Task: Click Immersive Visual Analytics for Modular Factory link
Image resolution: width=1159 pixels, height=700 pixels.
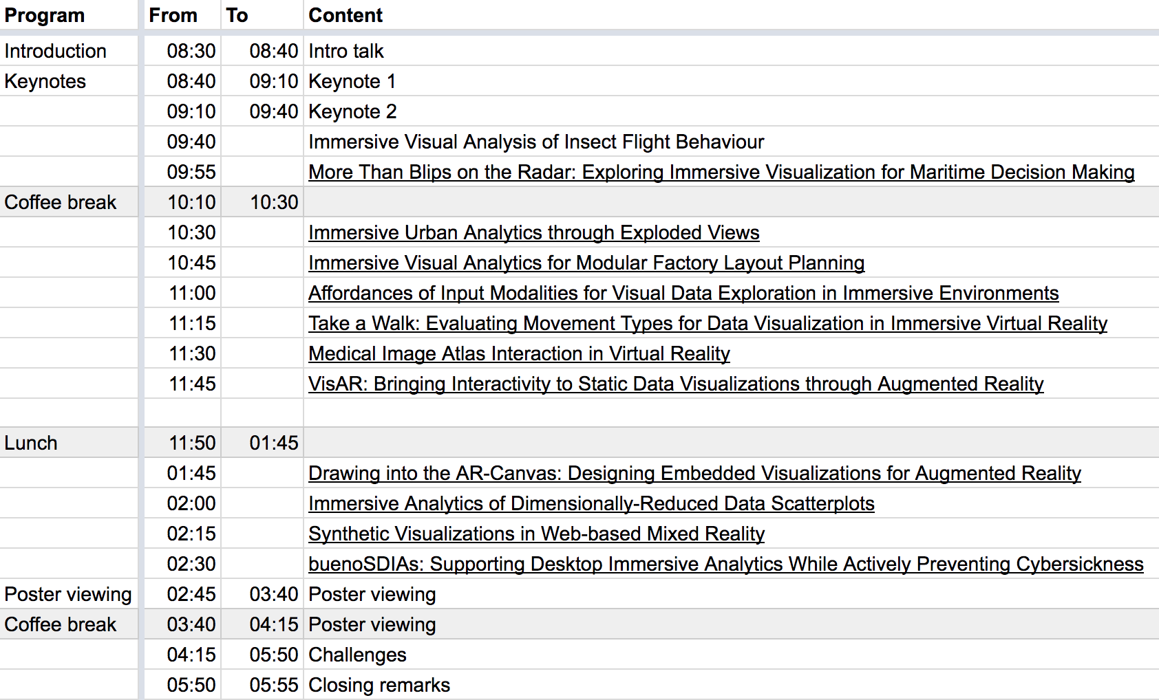Action: pyautogui.click(x=586, y=263)
